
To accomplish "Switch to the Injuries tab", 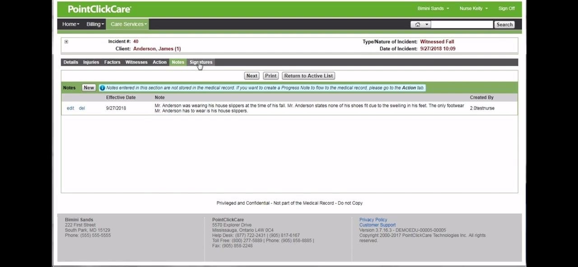I will (x=91, y=62).
